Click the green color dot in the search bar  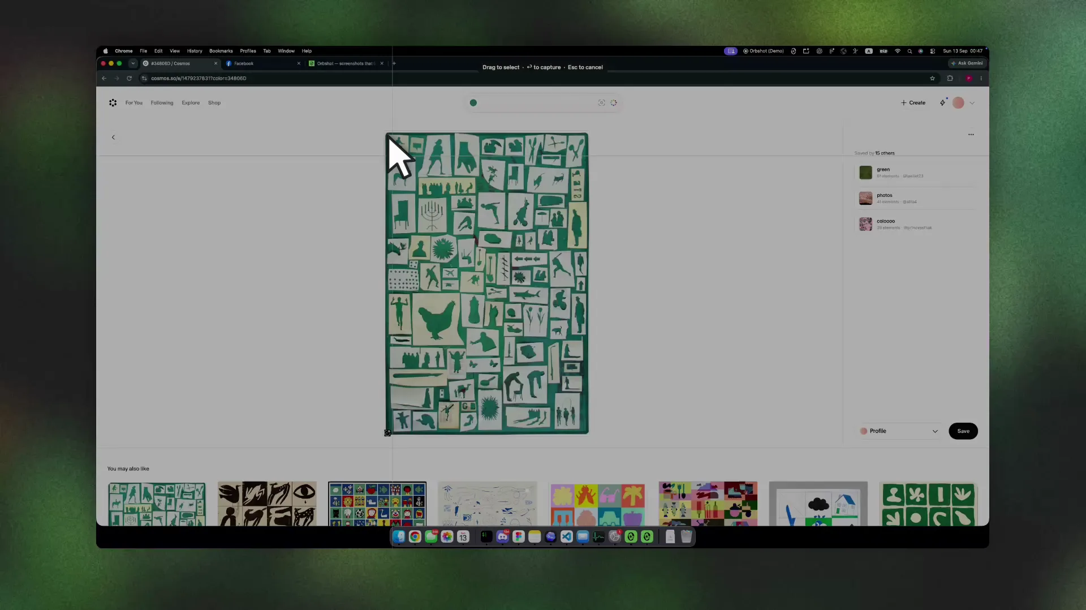[x=473, y=103]
